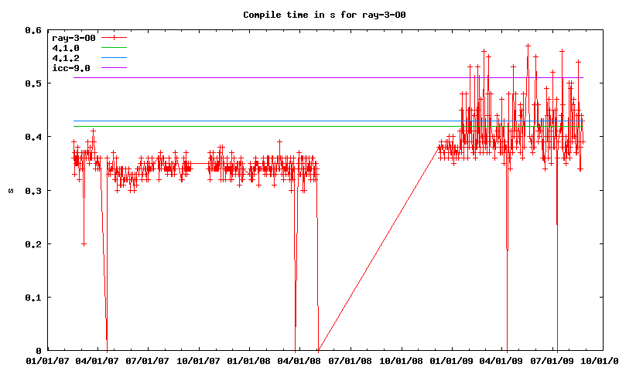Click the 's' y-axis unit label
Viewport: 619px width, 371px height.
pos(9,190)
